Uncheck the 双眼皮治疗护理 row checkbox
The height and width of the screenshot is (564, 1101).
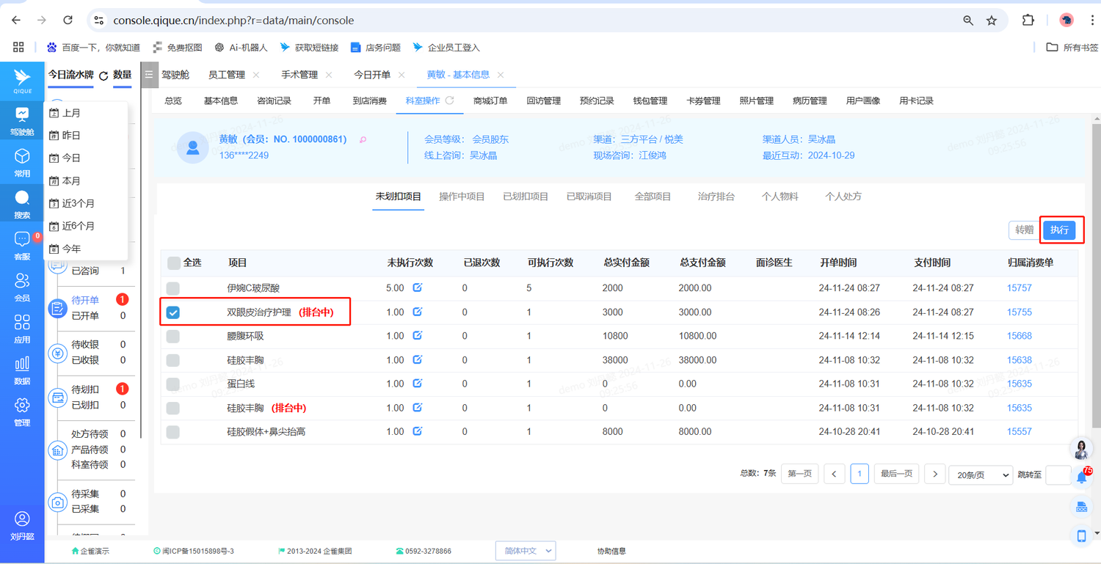pos(173,312)
